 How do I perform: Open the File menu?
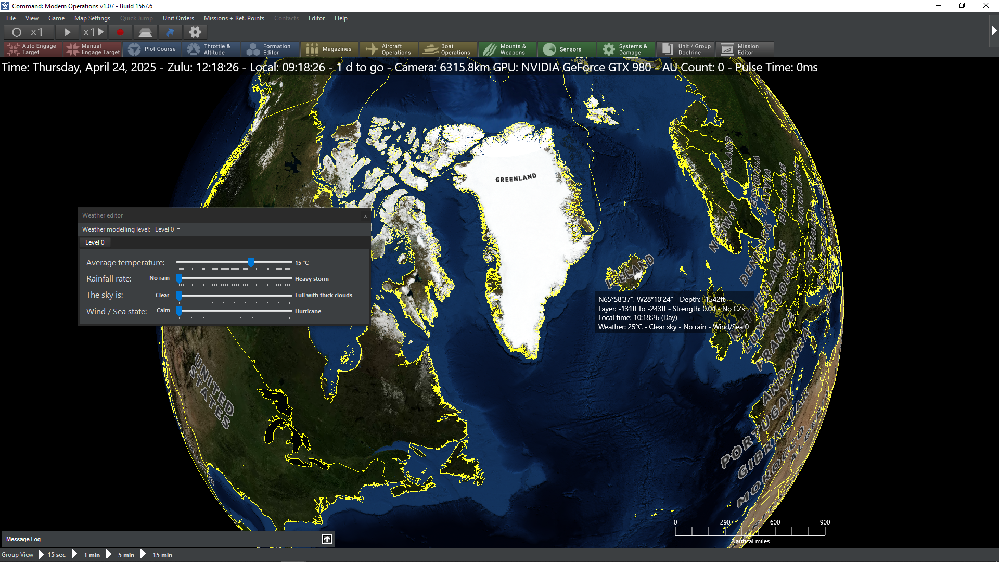pos(11,18)
